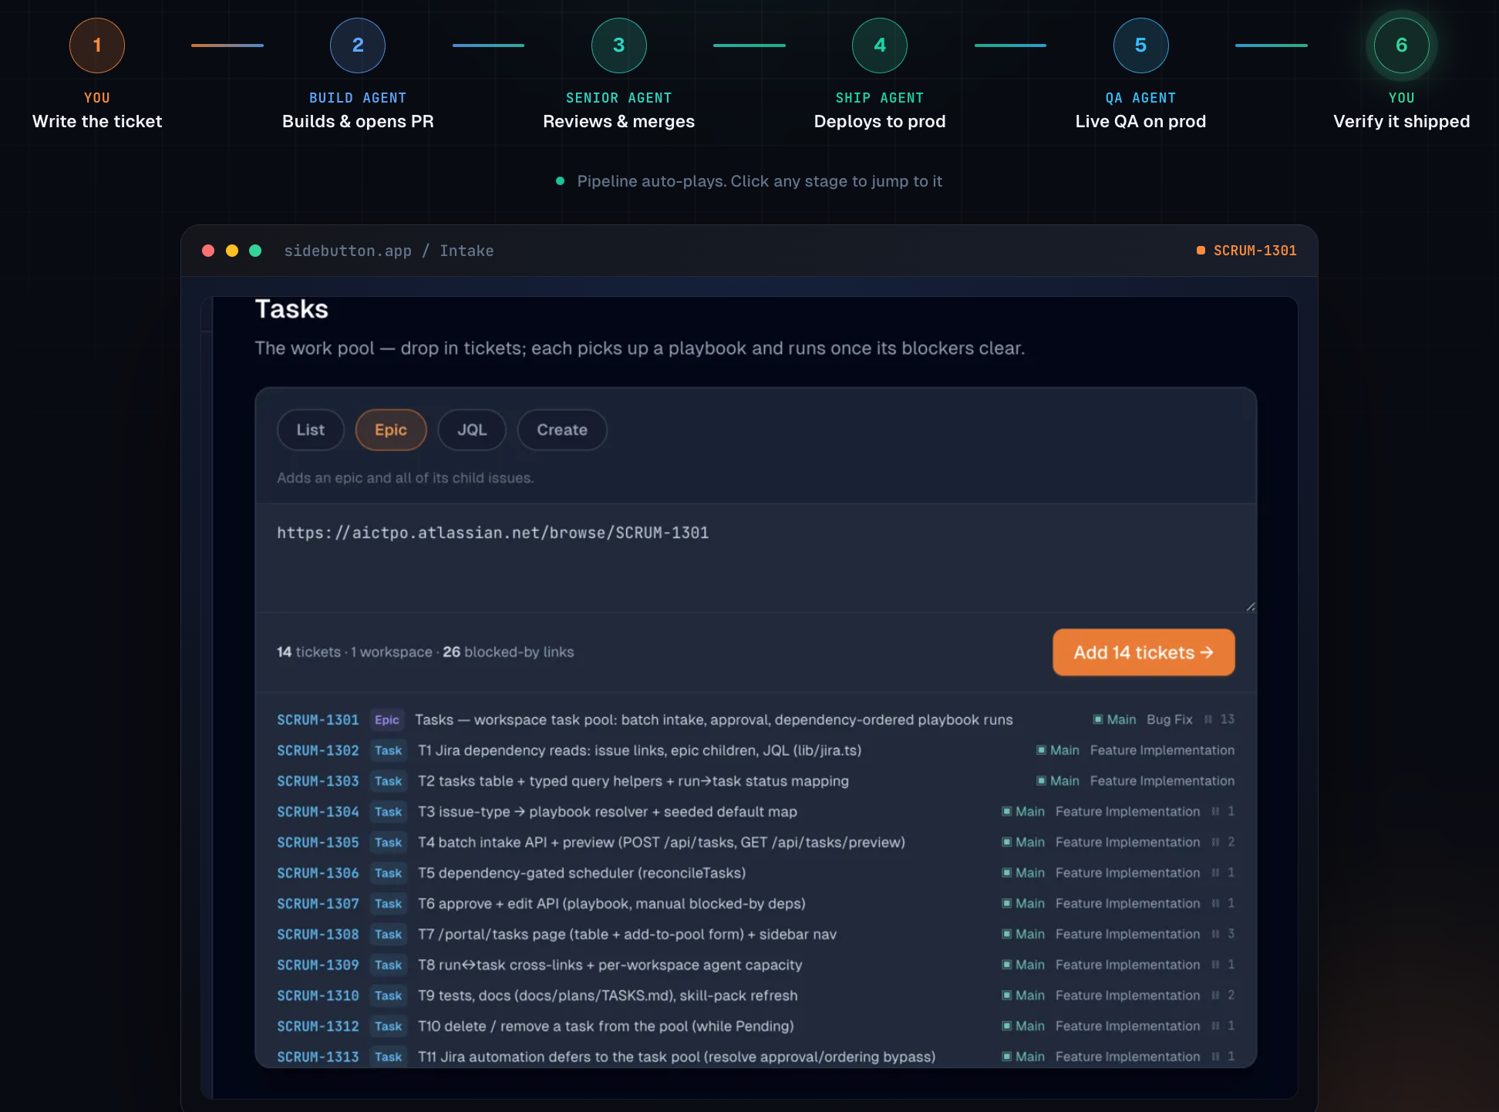The width and height of the screenshot is (1499, 1112).
Task: Click Feature Implementation on SCRUM-1303 row
Action: (x=1162, y=781)
